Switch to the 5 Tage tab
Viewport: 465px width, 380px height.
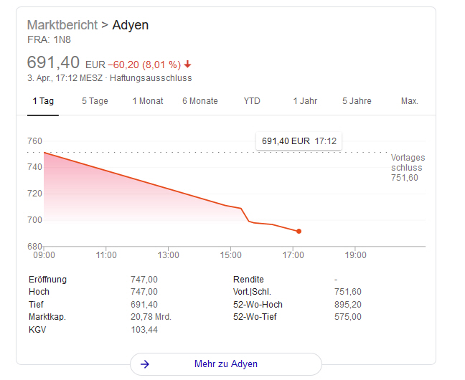(95, 101)
